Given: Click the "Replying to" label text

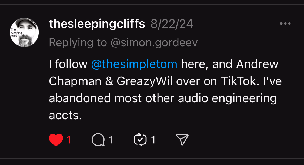Looking at the screenshot, I should click(x=78, y=42).
